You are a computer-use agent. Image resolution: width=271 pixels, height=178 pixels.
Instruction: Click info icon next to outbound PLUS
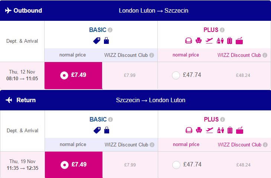point(222,30)
